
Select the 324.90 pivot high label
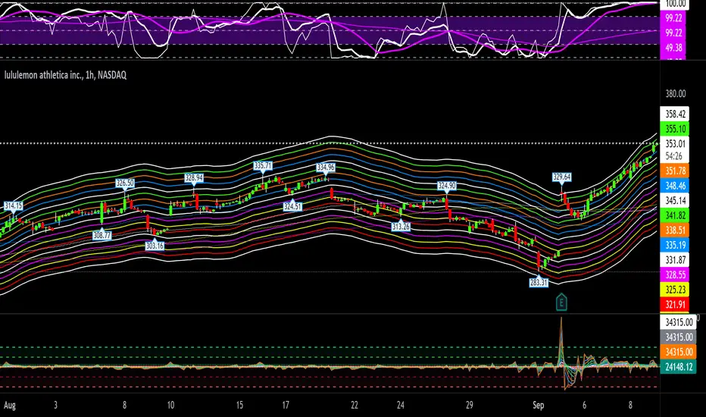click(447, 186)
